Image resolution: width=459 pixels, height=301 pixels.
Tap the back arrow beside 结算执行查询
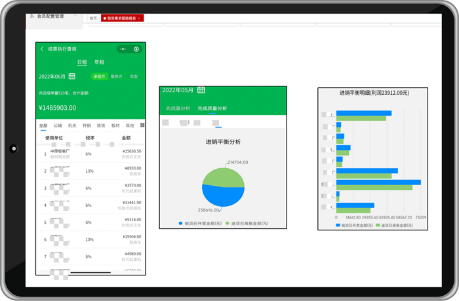pyautogui.click(x=42, y=49)
